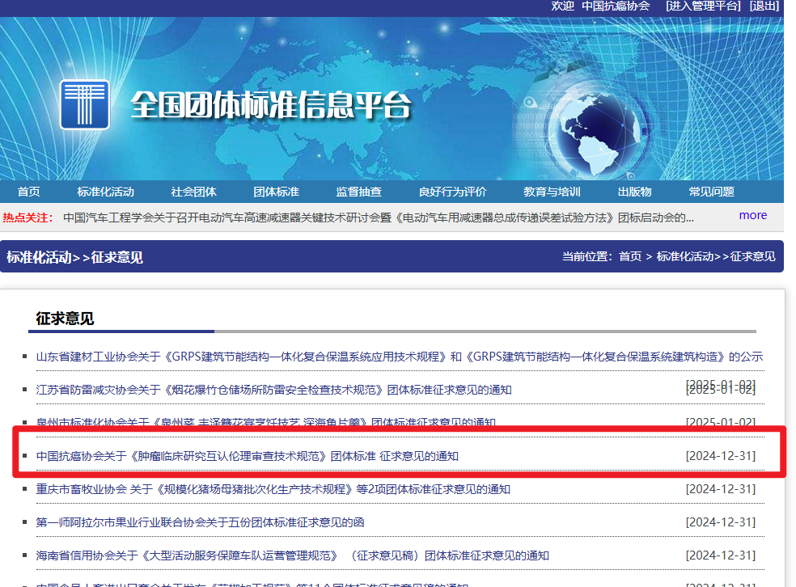Open the 标准化活动 navigation menu
Screen dimensions: 796x587
point(106,192)
